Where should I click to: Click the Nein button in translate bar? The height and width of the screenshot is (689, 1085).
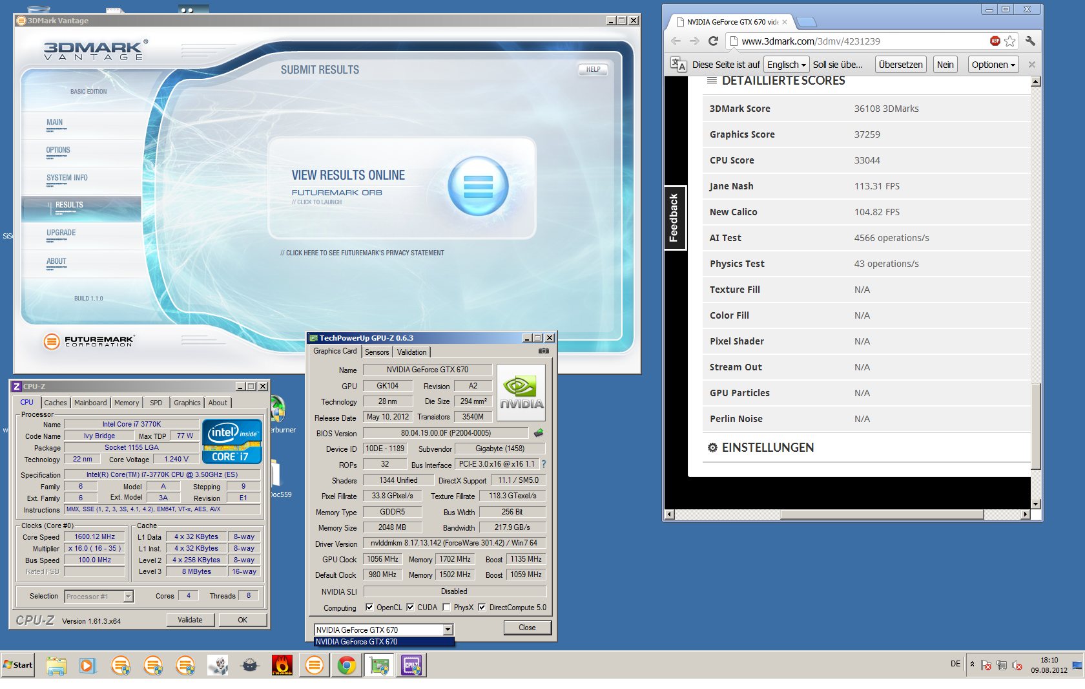pos(945,65)
